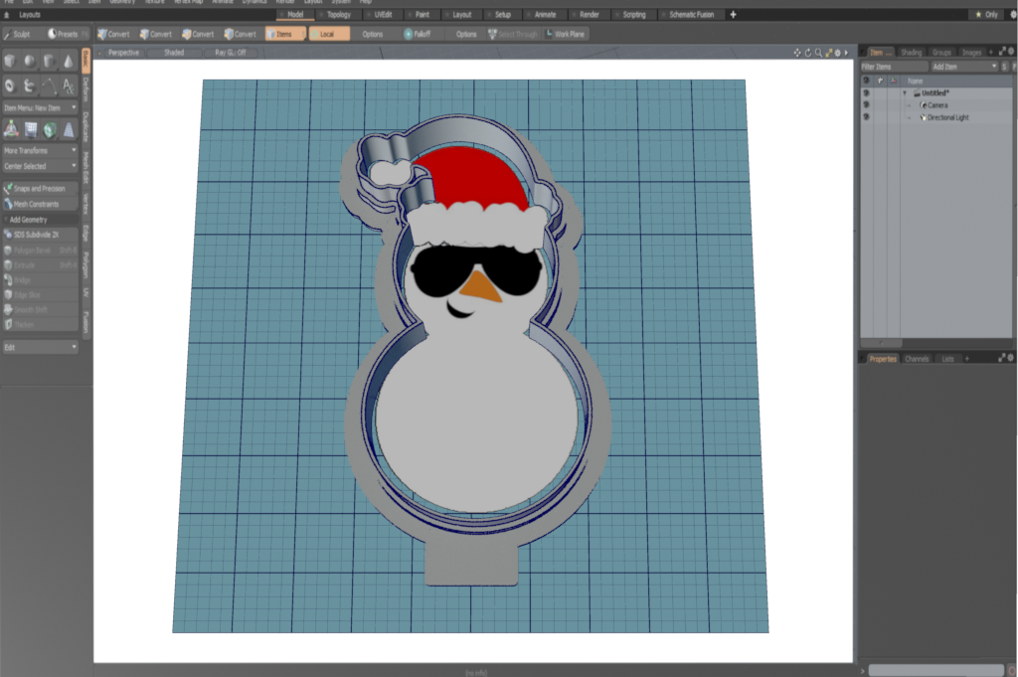Select the Torus primitive tool
Viewport: 1018px width, 677px height.
pyautogui.click(x=8, y=85)
